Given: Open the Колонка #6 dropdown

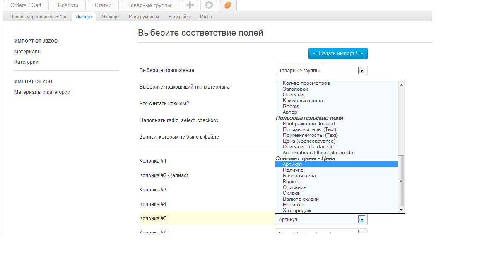Looking at the screenshot, I should (x=361, y=232).
